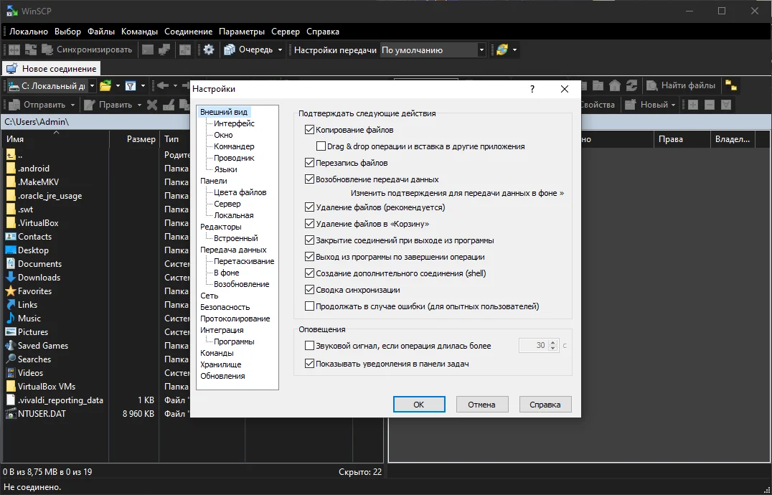Enable 'Звуковой сигнал' notification checkbox
The height and width of the screenshot is (495, 772).
(309, 345)
